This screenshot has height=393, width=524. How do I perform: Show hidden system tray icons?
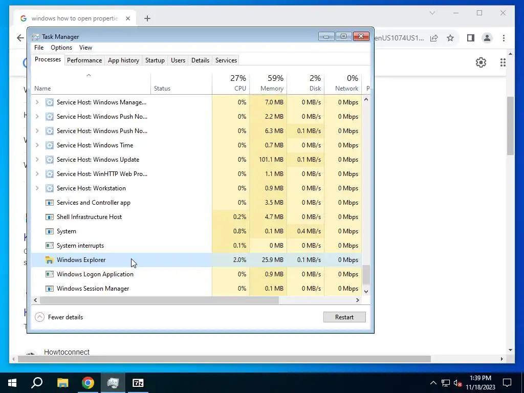click(433, 383)
